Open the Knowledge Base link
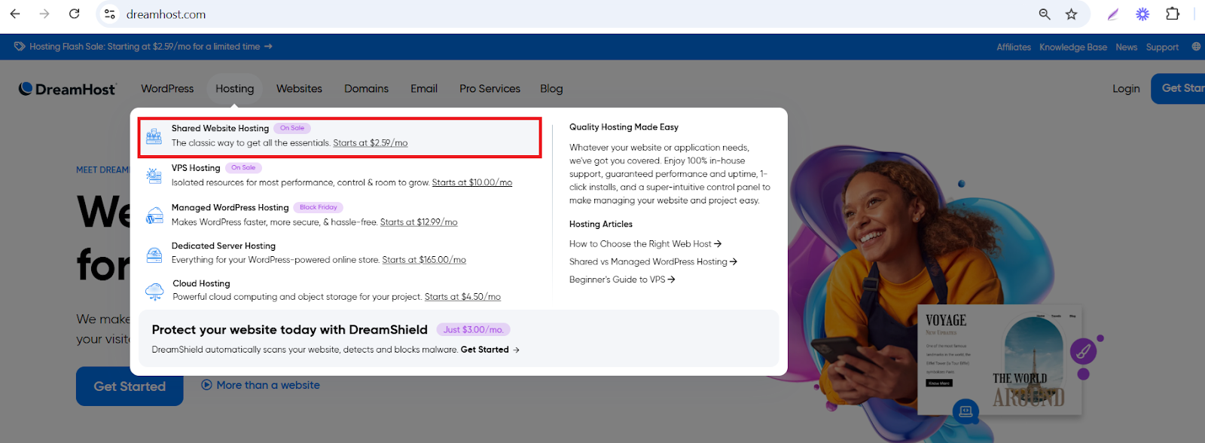The image size is (1205, 443). click(1073, 47)
